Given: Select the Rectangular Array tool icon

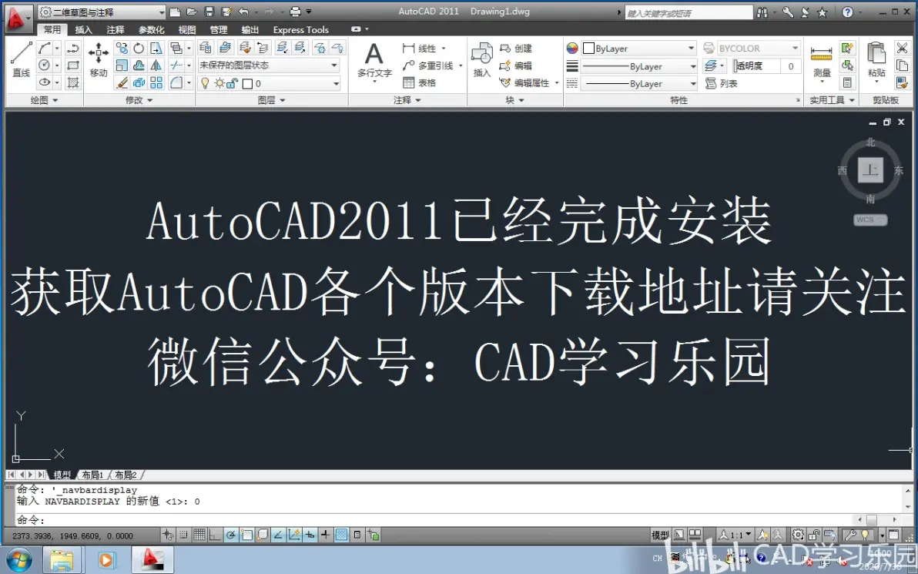Looking at the screenshot, I should pos(156,82).
